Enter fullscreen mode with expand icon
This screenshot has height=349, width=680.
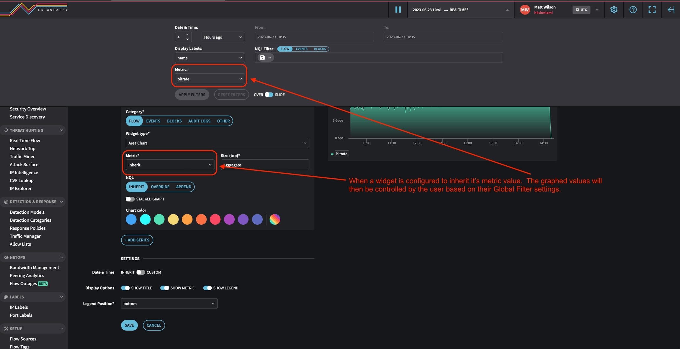click(652, 10)
